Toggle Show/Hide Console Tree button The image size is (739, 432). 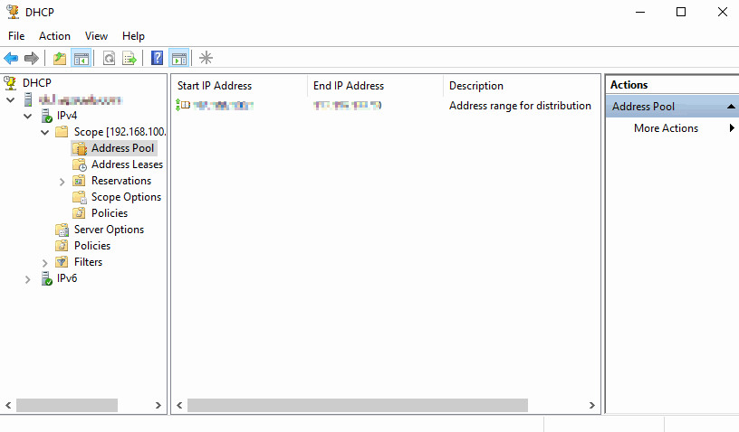[x=82, y=59]
